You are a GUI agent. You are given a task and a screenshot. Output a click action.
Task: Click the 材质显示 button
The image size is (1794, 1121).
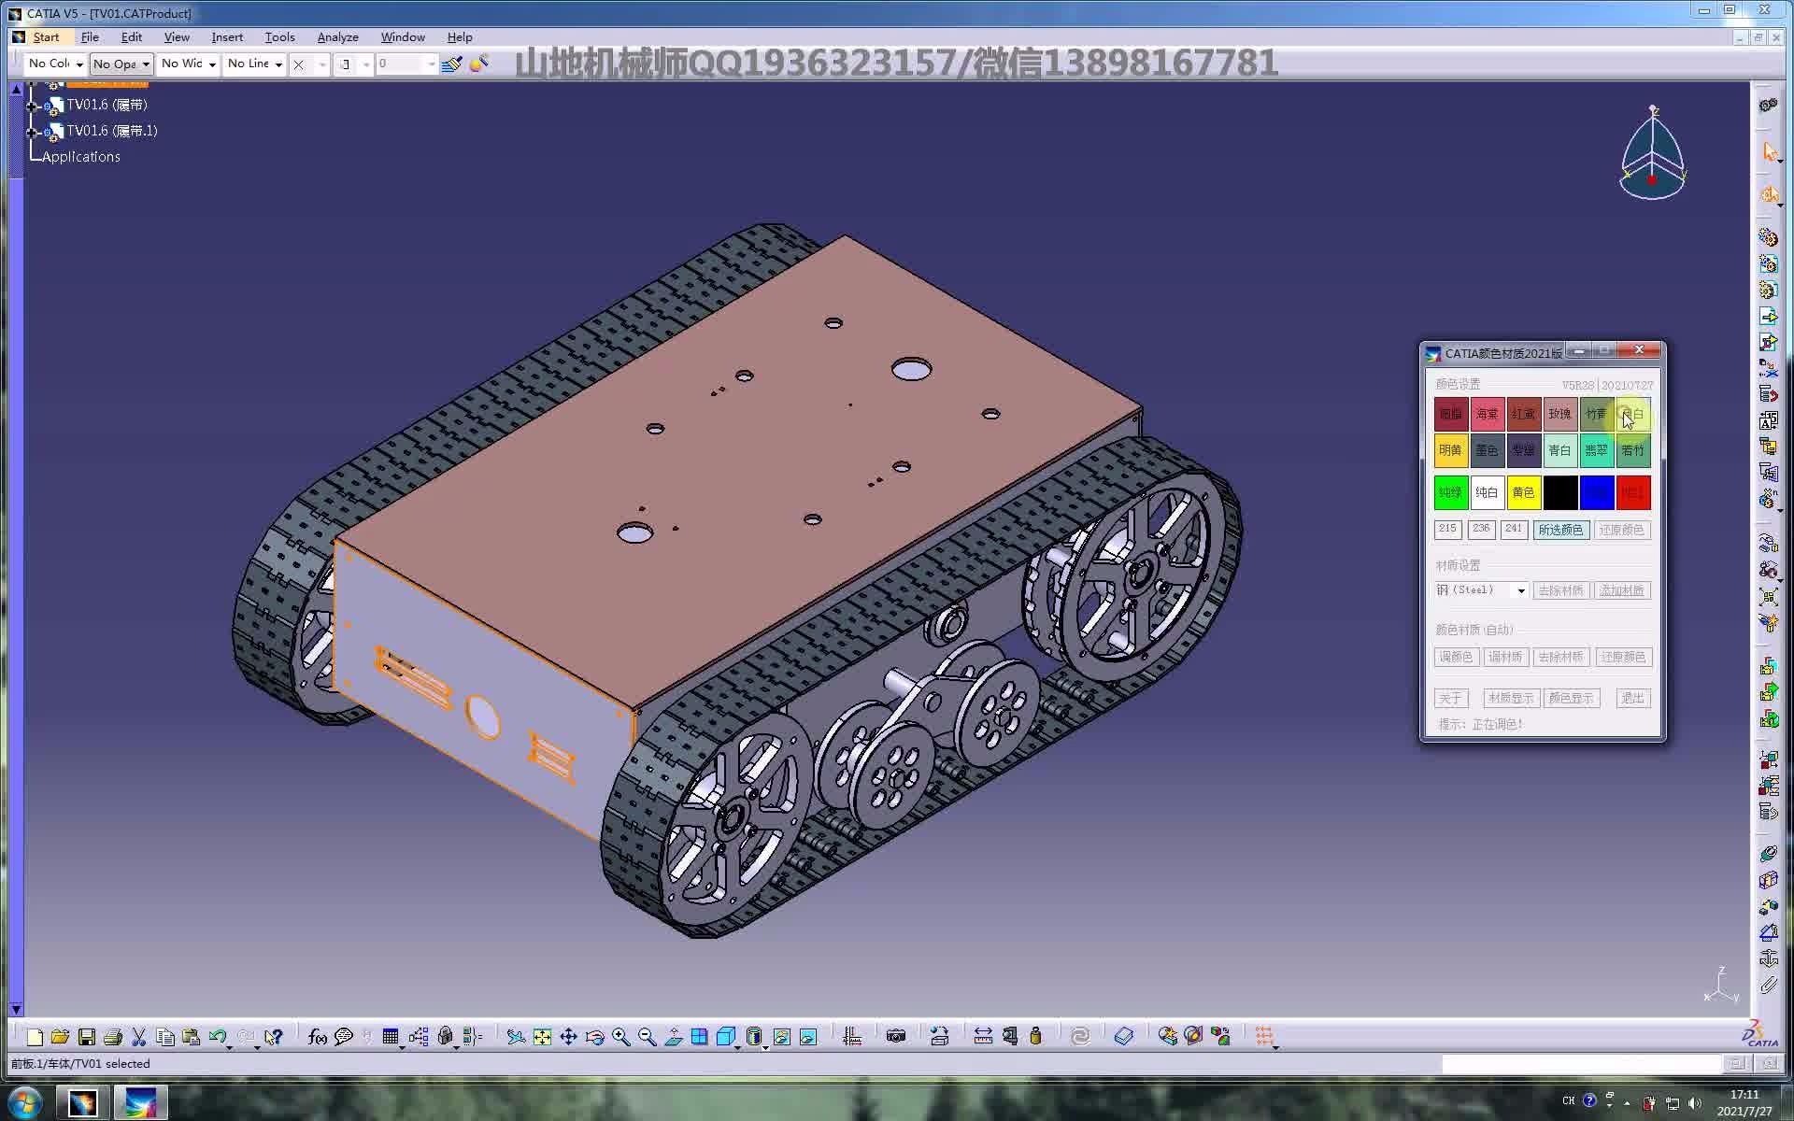1510,698
